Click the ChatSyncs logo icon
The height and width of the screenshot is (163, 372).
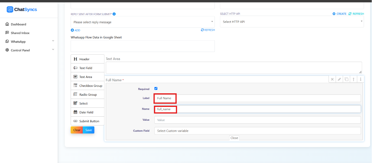point(10,9)
